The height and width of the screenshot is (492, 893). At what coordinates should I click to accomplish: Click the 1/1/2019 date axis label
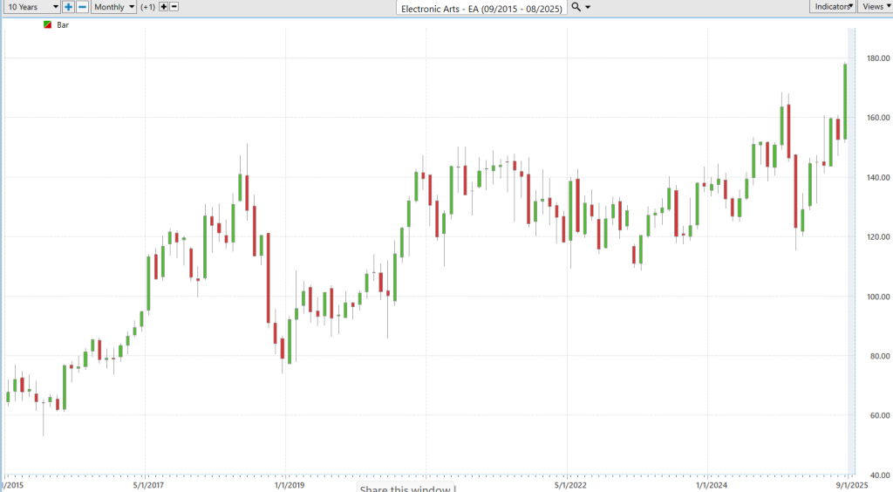point(289,484)
